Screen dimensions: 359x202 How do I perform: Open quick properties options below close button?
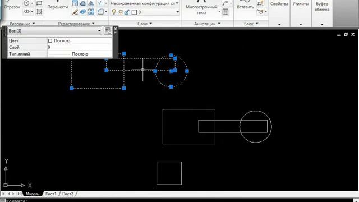[x=116, y=33]
